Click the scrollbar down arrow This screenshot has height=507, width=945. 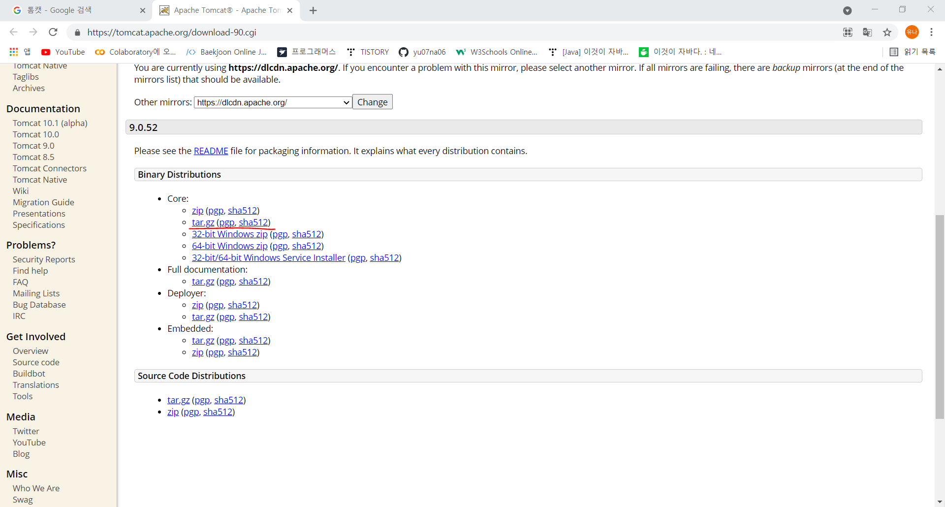point(940,502)
